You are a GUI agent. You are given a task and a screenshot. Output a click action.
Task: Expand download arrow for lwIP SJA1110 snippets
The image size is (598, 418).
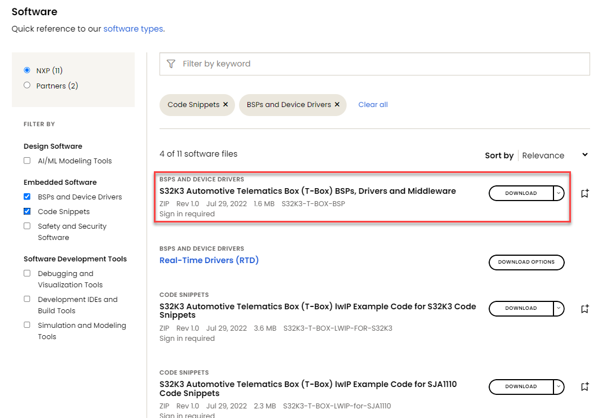click(559, 386)
